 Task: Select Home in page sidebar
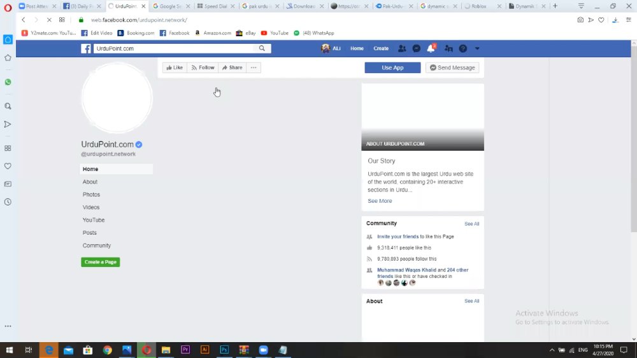[116, 169]
